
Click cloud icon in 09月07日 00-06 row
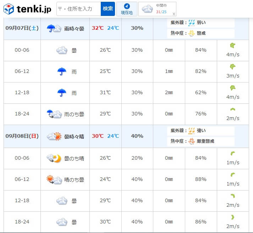62,50
